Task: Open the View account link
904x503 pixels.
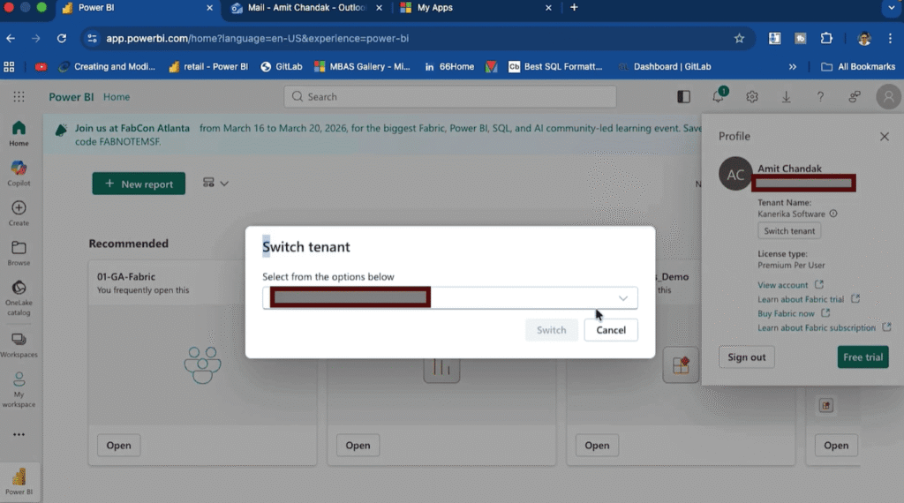Action: click(x=790, y=285)
